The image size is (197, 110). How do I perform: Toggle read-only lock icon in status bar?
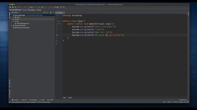[185, 102]
